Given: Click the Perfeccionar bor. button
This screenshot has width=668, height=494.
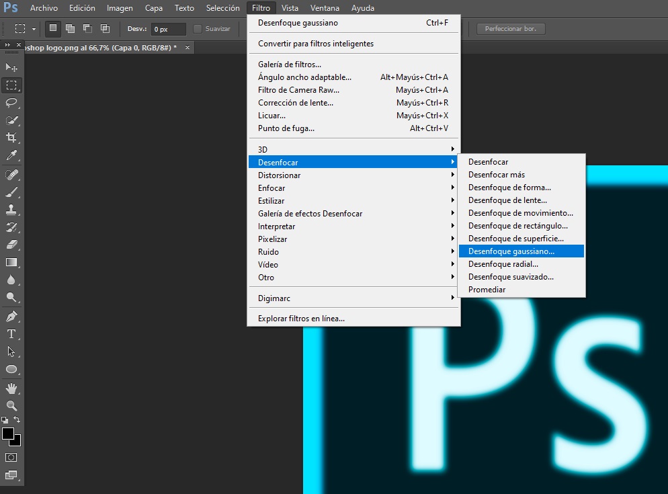Looking at the screenshot, I should point(511,28).
